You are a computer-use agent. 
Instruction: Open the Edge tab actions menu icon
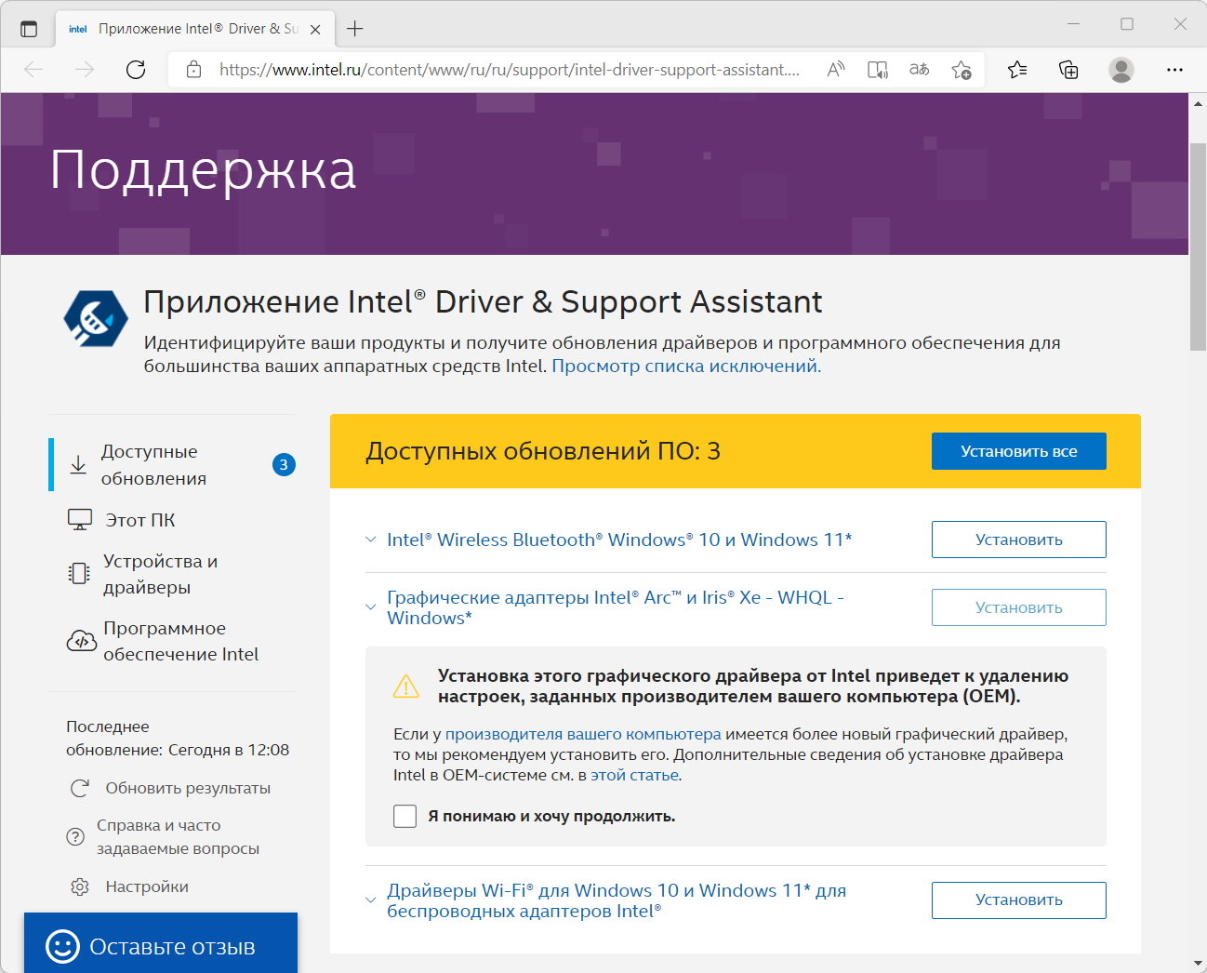pos(29,29)
